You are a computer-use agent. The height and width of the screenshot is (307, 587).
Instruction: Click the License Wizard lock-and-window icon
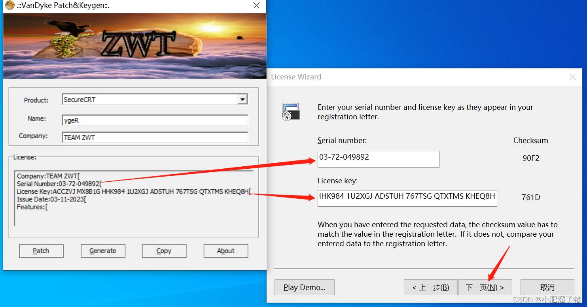click(x=291, y=112)
